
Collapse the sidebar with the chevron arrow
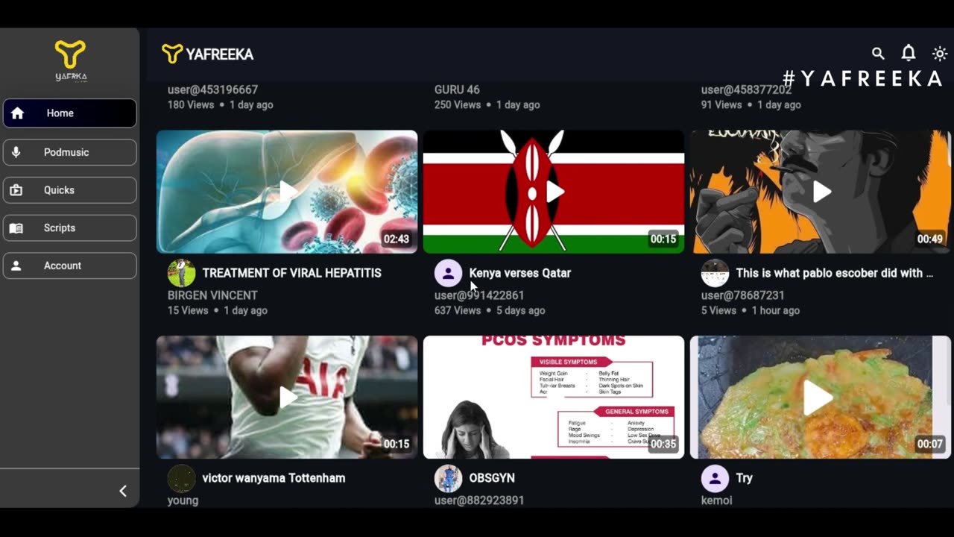pyautogui.click(x=123, y=491)
